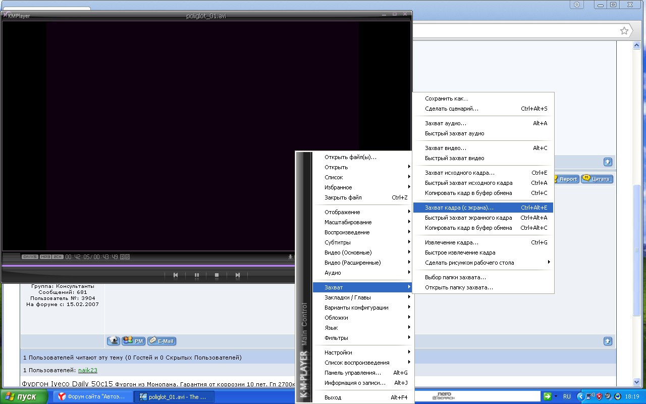Click the red security shield tray icon

click(600, 396)
